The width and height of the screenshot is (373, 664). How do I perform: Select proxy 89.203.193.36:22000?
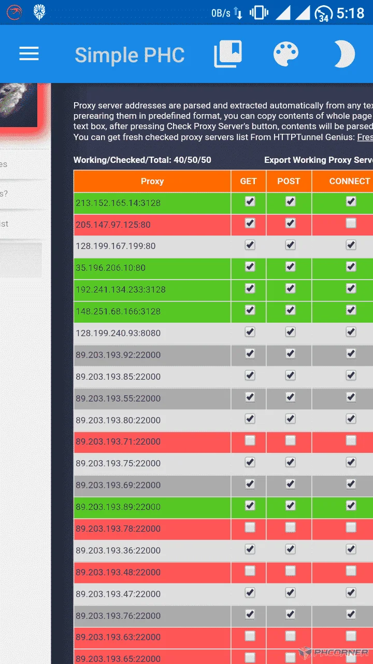pos(118,551)
